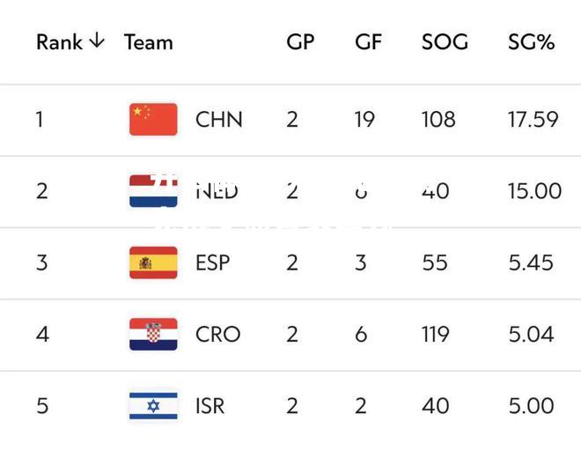Open the CRO team link
The image size is (581, 451).
[218, 334]
